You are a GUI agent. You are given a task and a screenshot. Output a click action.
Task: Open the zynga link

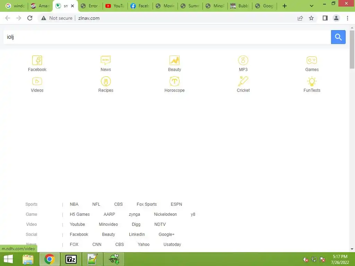tap(135, 214)
